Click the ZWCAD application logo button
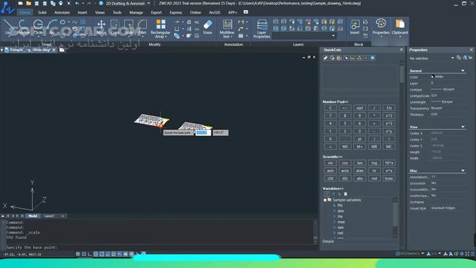476x268 pixels. pyautogui.click(x=7, y=7)
